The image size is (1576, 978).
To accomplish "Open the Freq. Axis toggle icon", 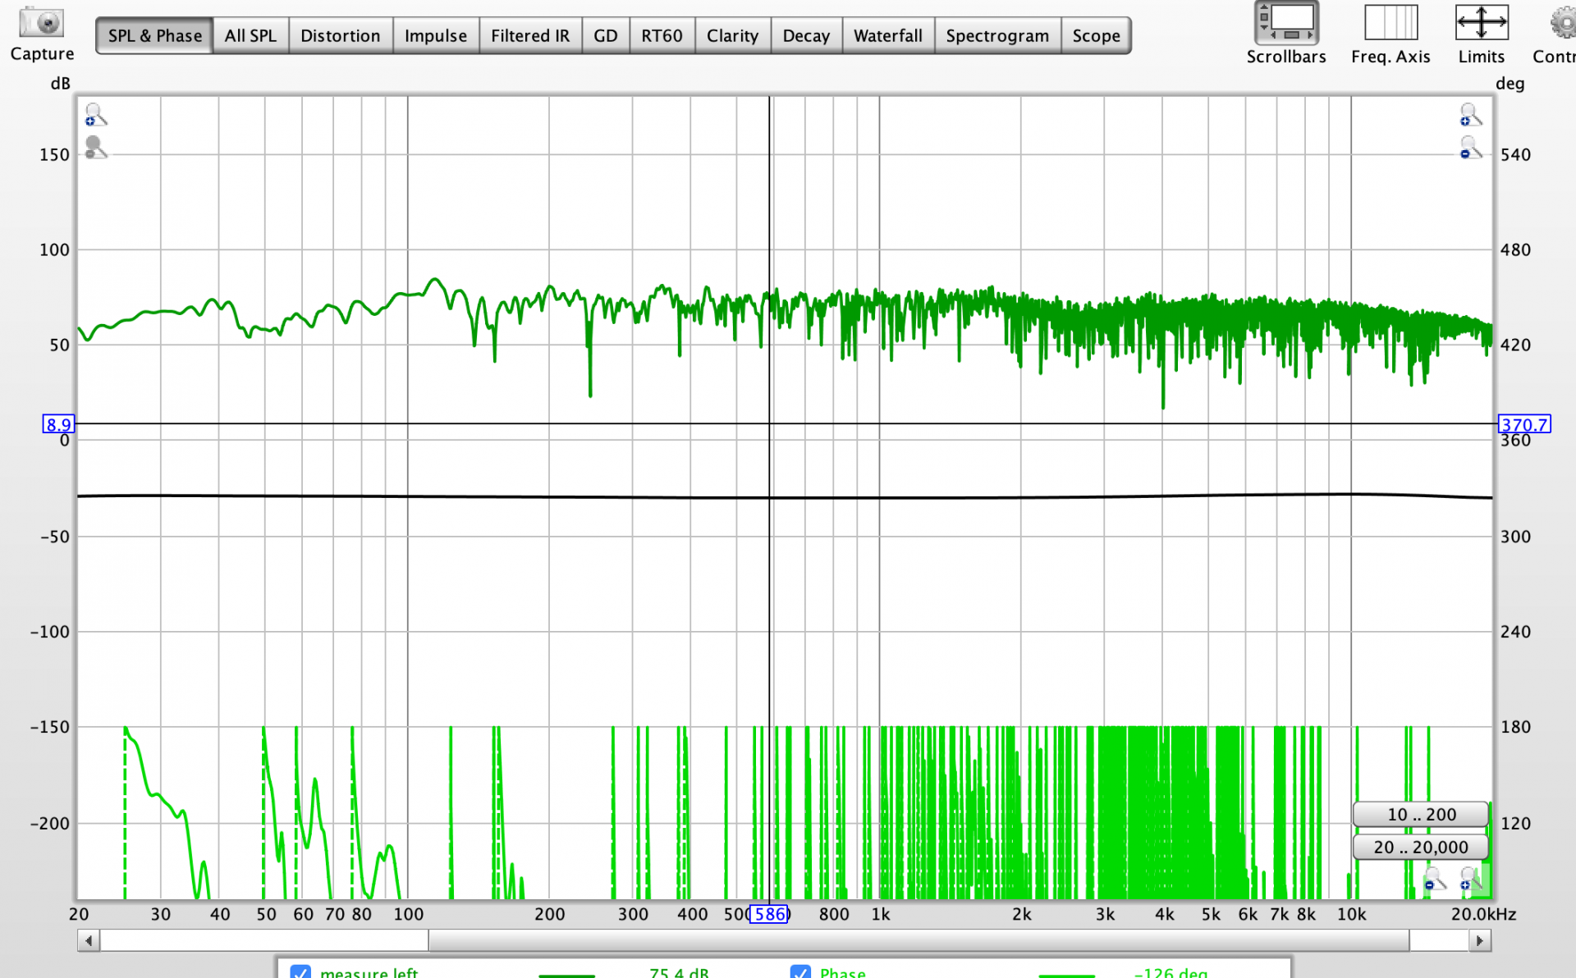I will (1390, 24).
